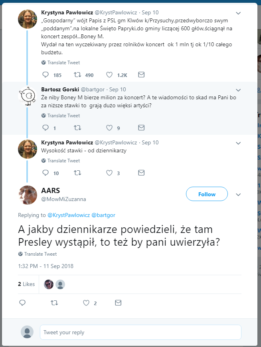Follow @MowMiZuzanna
The width and height of the screenshot is (261, 347).
click(x=207, y=194)
